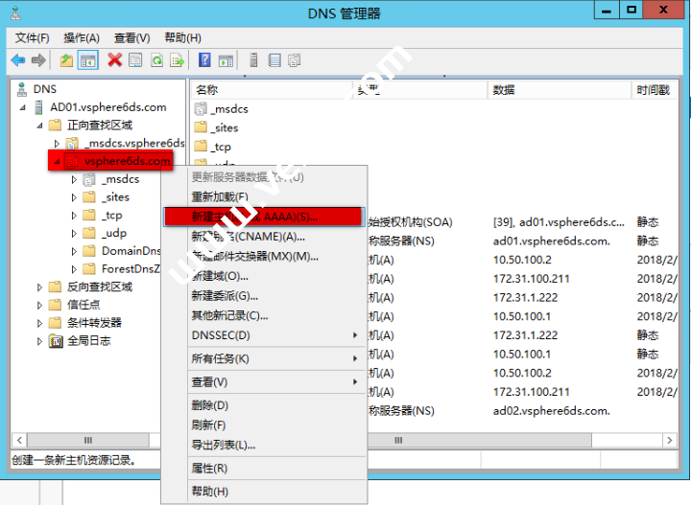Click the red X Delete icon
The width and height of the screenshot is (691, 505).
click(114, 59)
